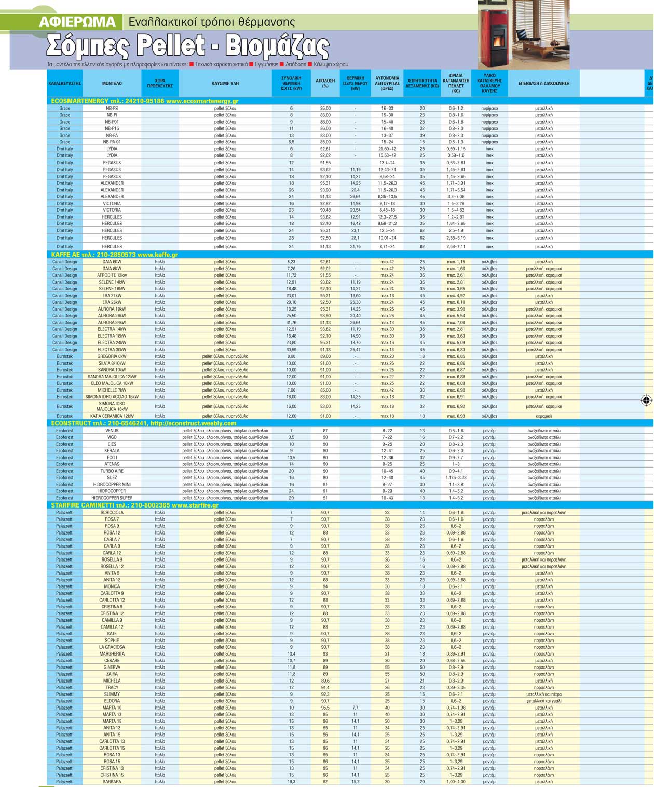Image resolution: width=654 pixels, height=787 pixels.
Task: Select model cell KERALA
Action: point(112,451)
